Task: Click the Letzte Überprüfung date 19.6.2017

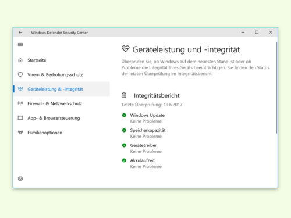Action: pos(173,105)
